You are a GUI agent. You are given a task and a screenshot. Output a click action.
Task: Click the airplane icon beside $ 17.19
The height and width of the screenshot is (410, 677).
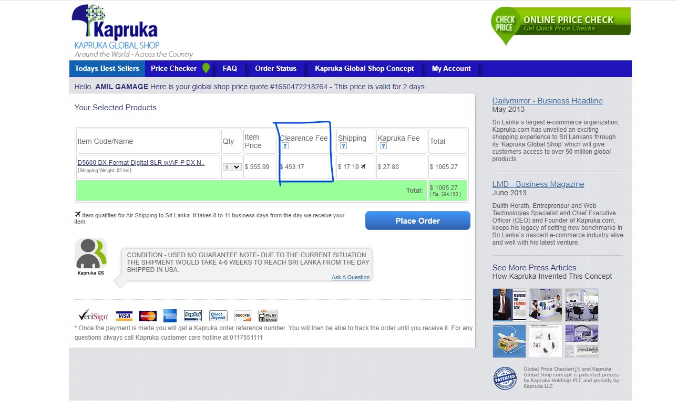(363, 166)
